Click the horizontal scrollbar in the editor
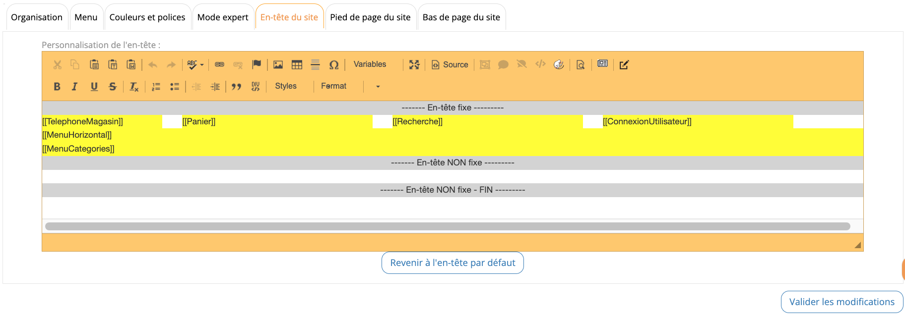The image size is (905, 318). 448,226
